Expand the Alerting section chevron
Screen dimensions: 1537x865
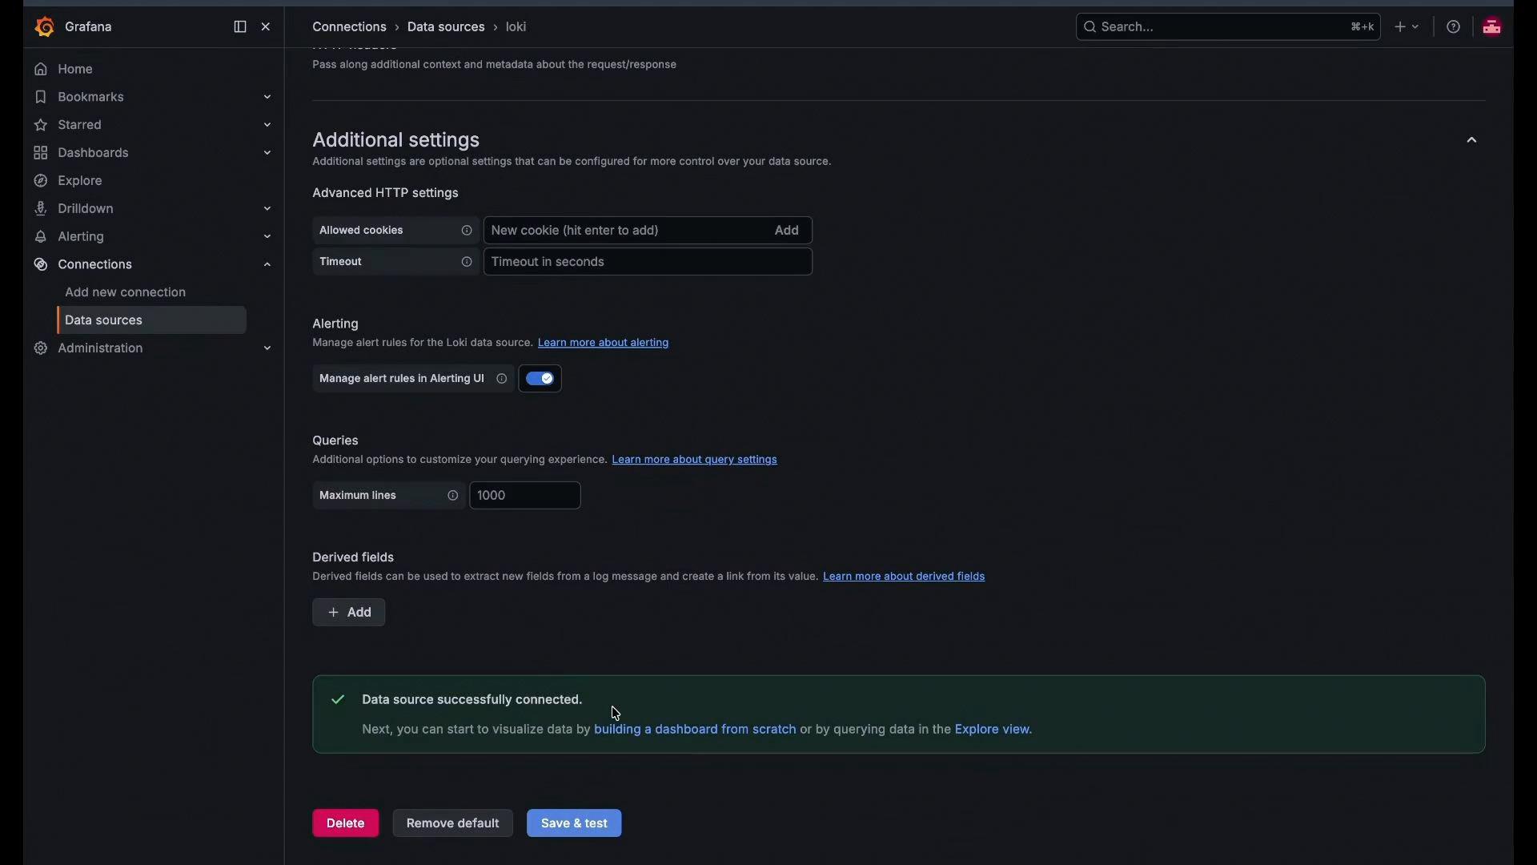coord(267,237)
